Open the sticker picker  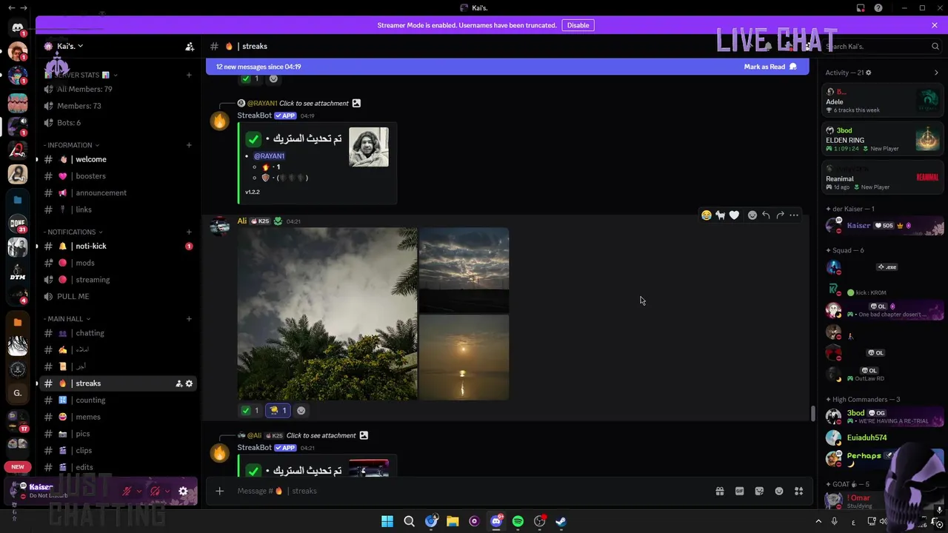tap(759, 491)
